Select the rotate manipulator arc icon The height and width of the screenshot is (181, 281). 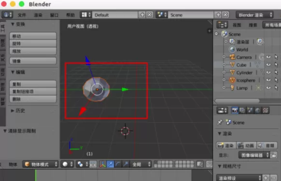(118, 164)
